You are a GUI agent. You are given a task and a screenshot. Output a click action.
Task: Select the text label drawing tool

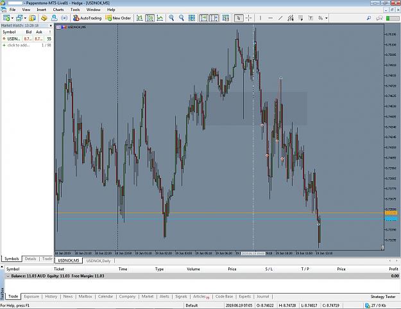311,18
